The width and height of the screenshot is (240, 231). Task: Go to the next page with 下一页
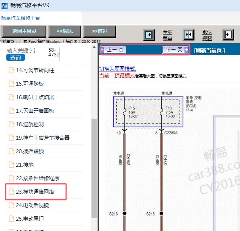coord(175,50)
